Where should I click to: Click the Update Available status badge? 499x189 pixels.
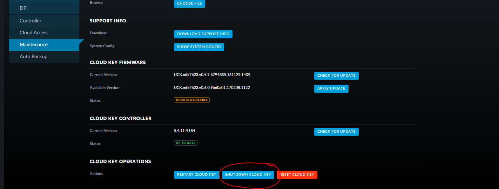tap(192, 100)
